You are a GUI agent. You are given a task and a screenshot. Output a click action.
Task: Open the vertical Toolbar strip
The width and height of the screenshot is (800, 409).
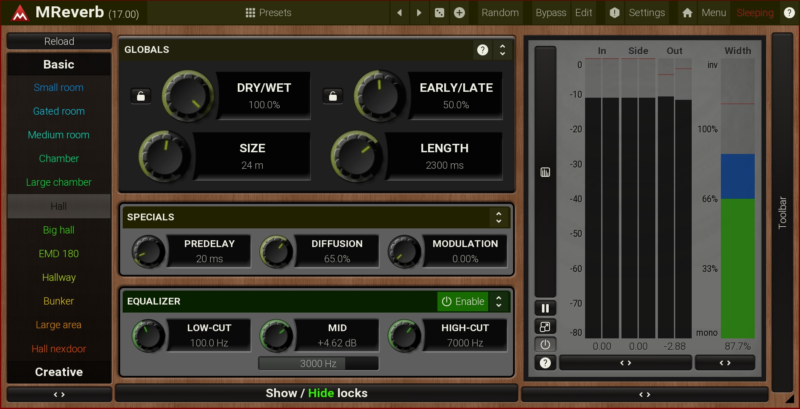(782, 212)
